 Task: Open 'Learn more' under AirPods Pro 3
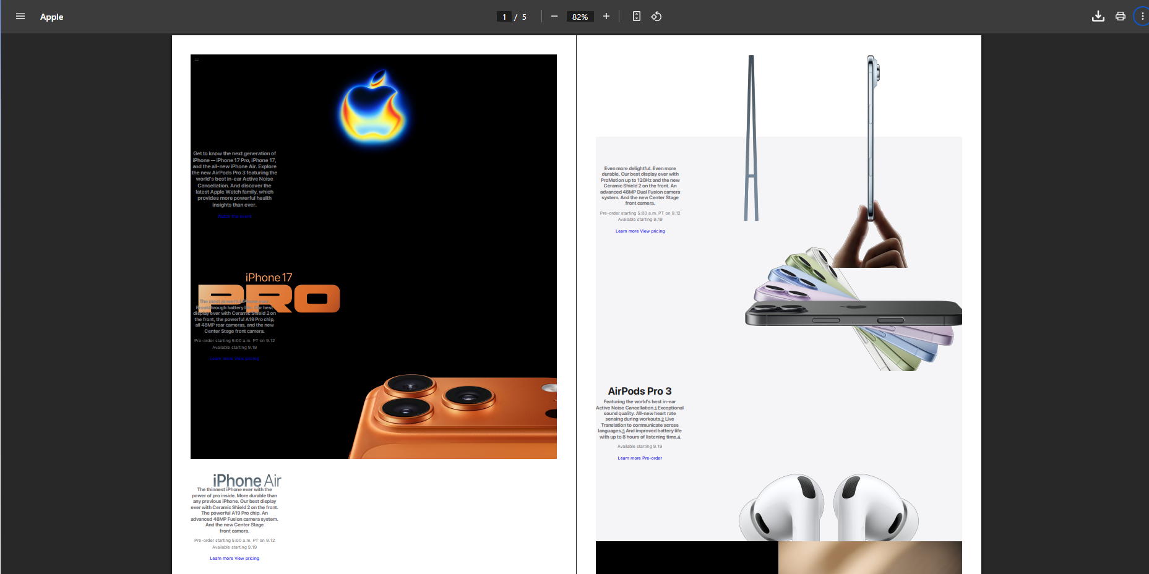click(629, 458)
